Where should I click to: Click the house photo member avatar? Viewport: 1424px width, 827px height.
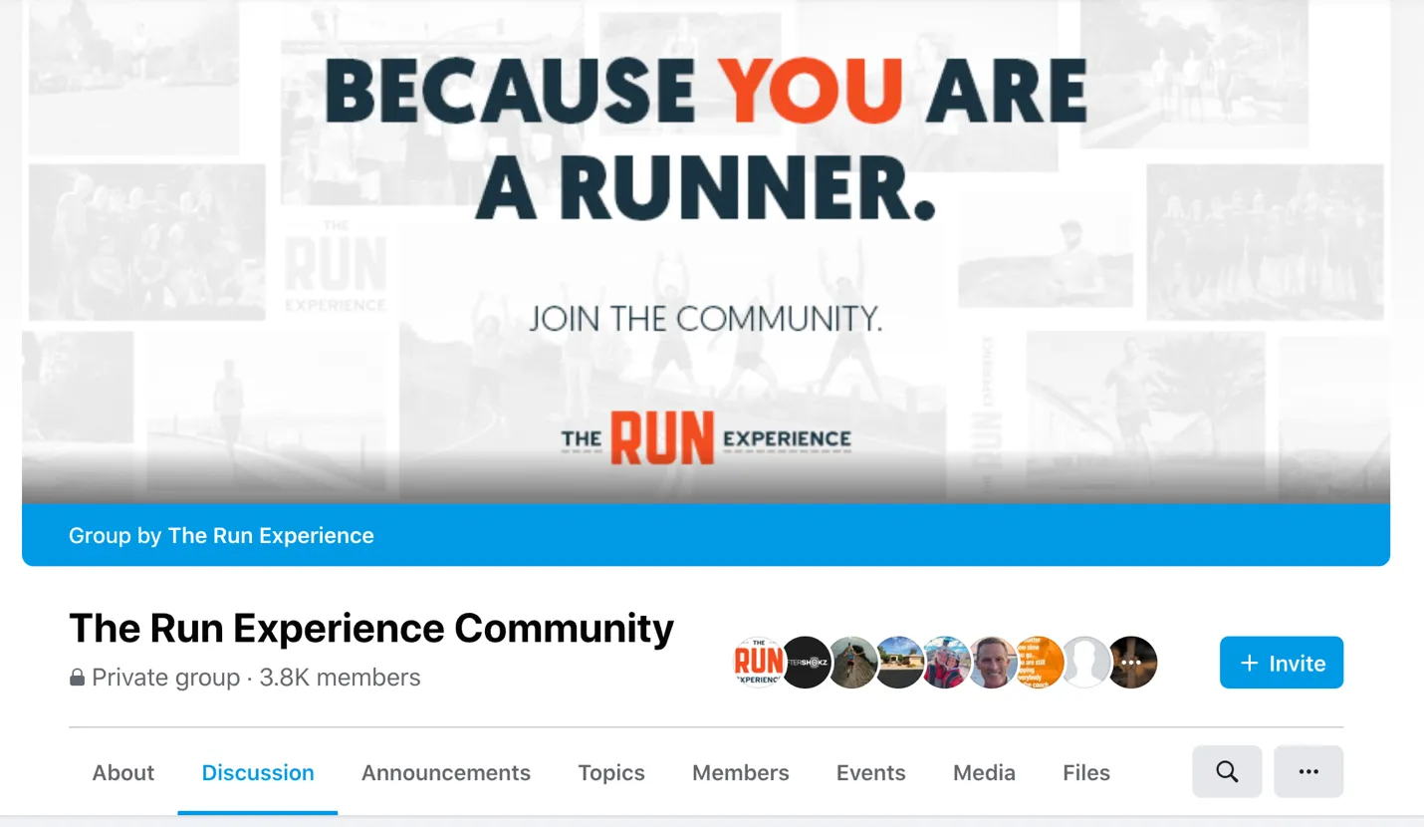[x=900, y=663]
